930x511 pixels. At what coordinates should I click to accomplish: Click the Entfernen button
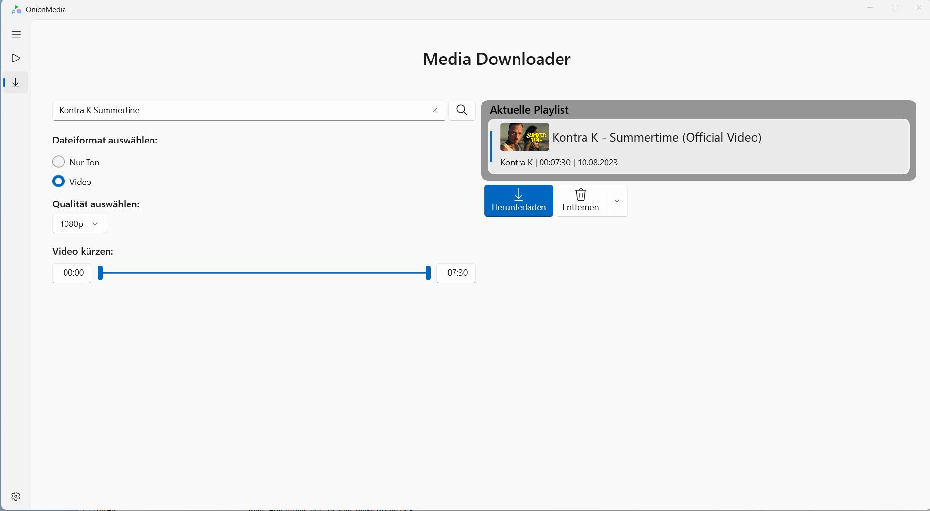pyautogui.click(x=581, y=201)
